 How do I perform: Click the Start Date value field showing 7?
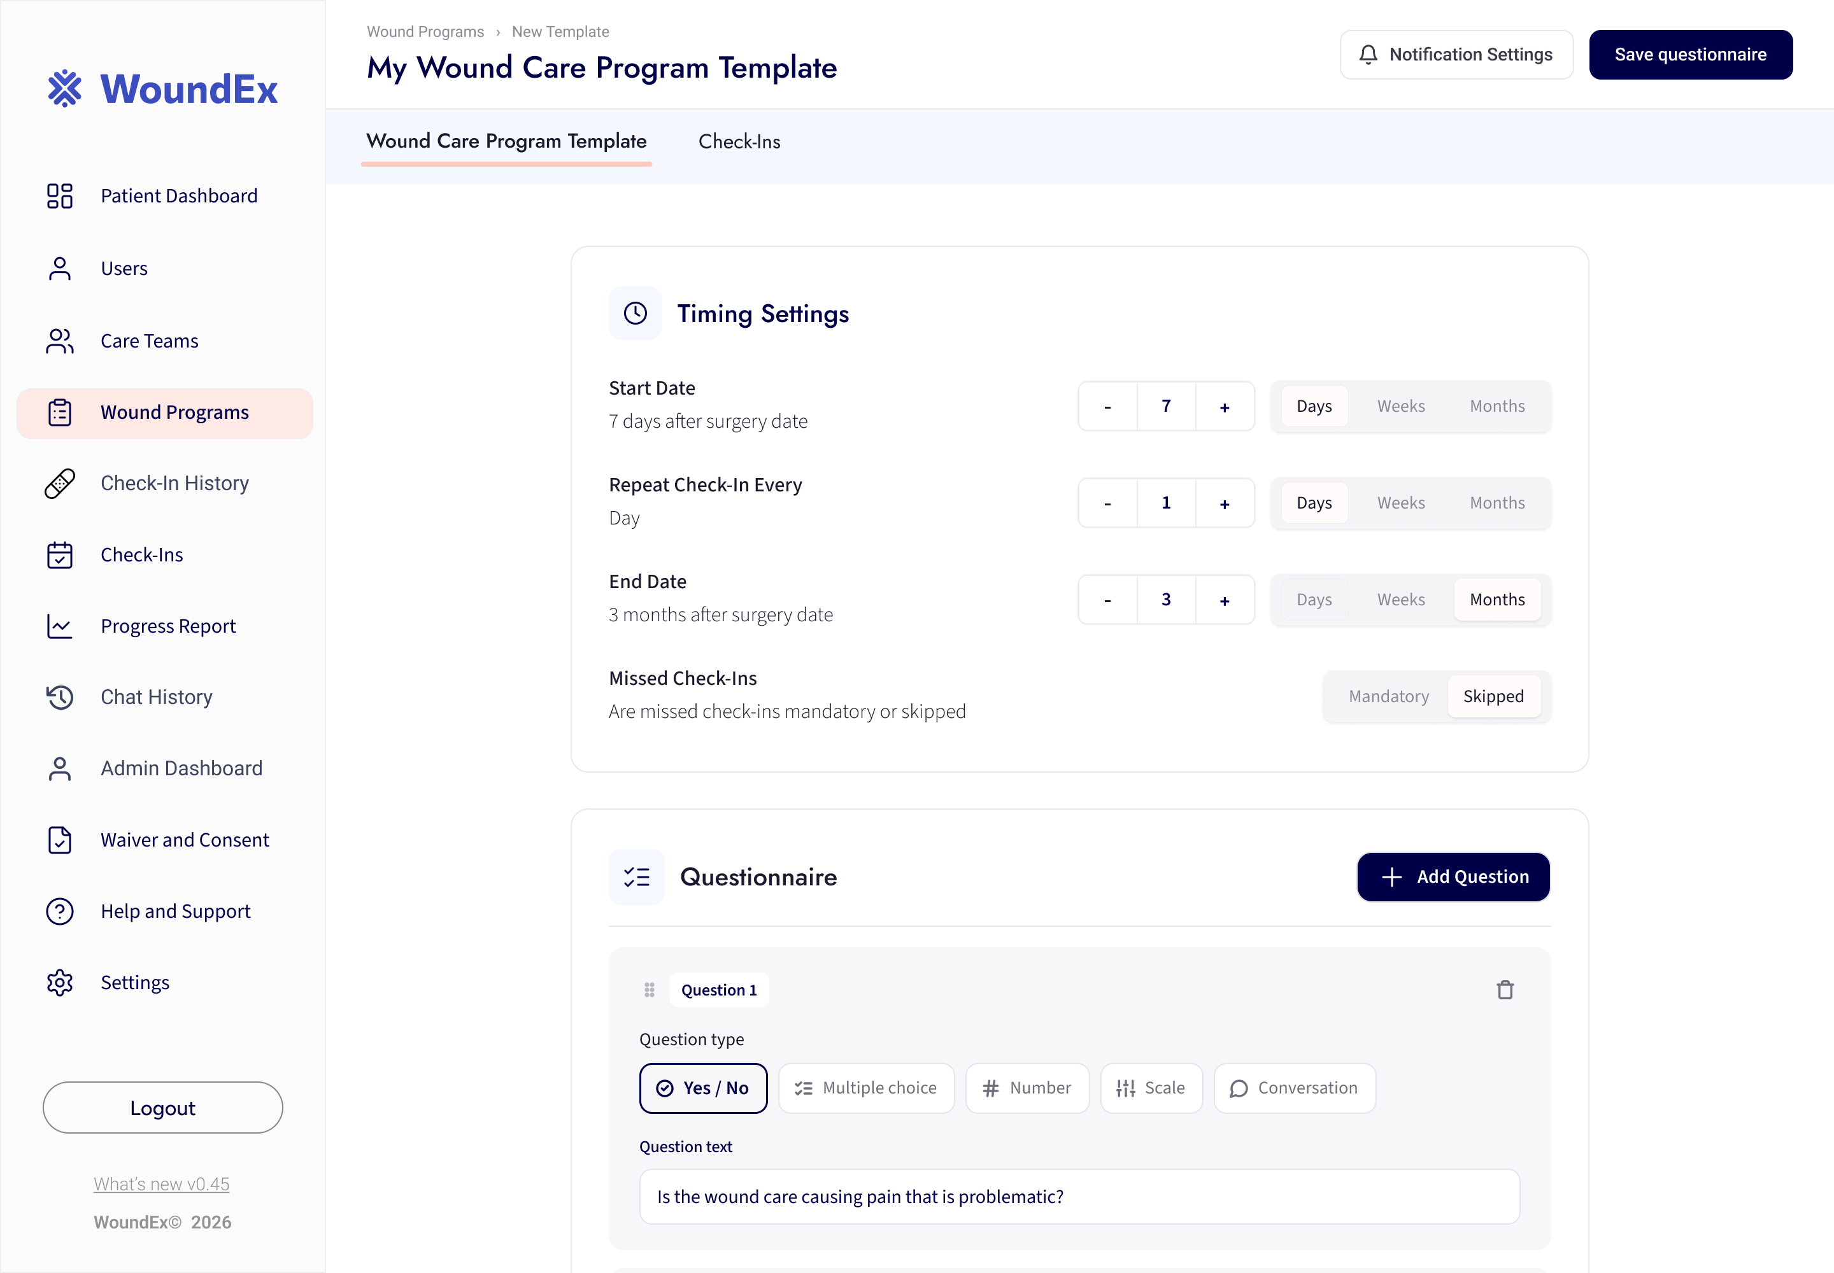(x=1166, y=406)
